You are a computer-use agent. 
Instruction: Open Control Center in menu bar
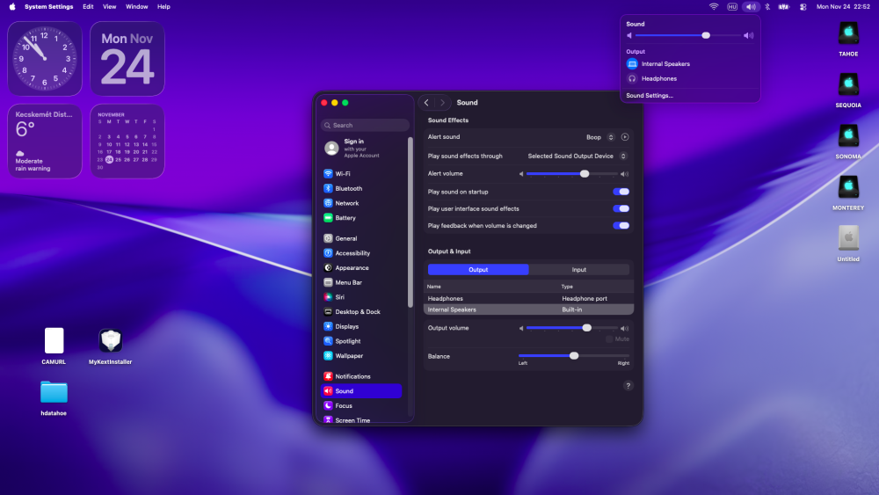click(x=803, y=7)
